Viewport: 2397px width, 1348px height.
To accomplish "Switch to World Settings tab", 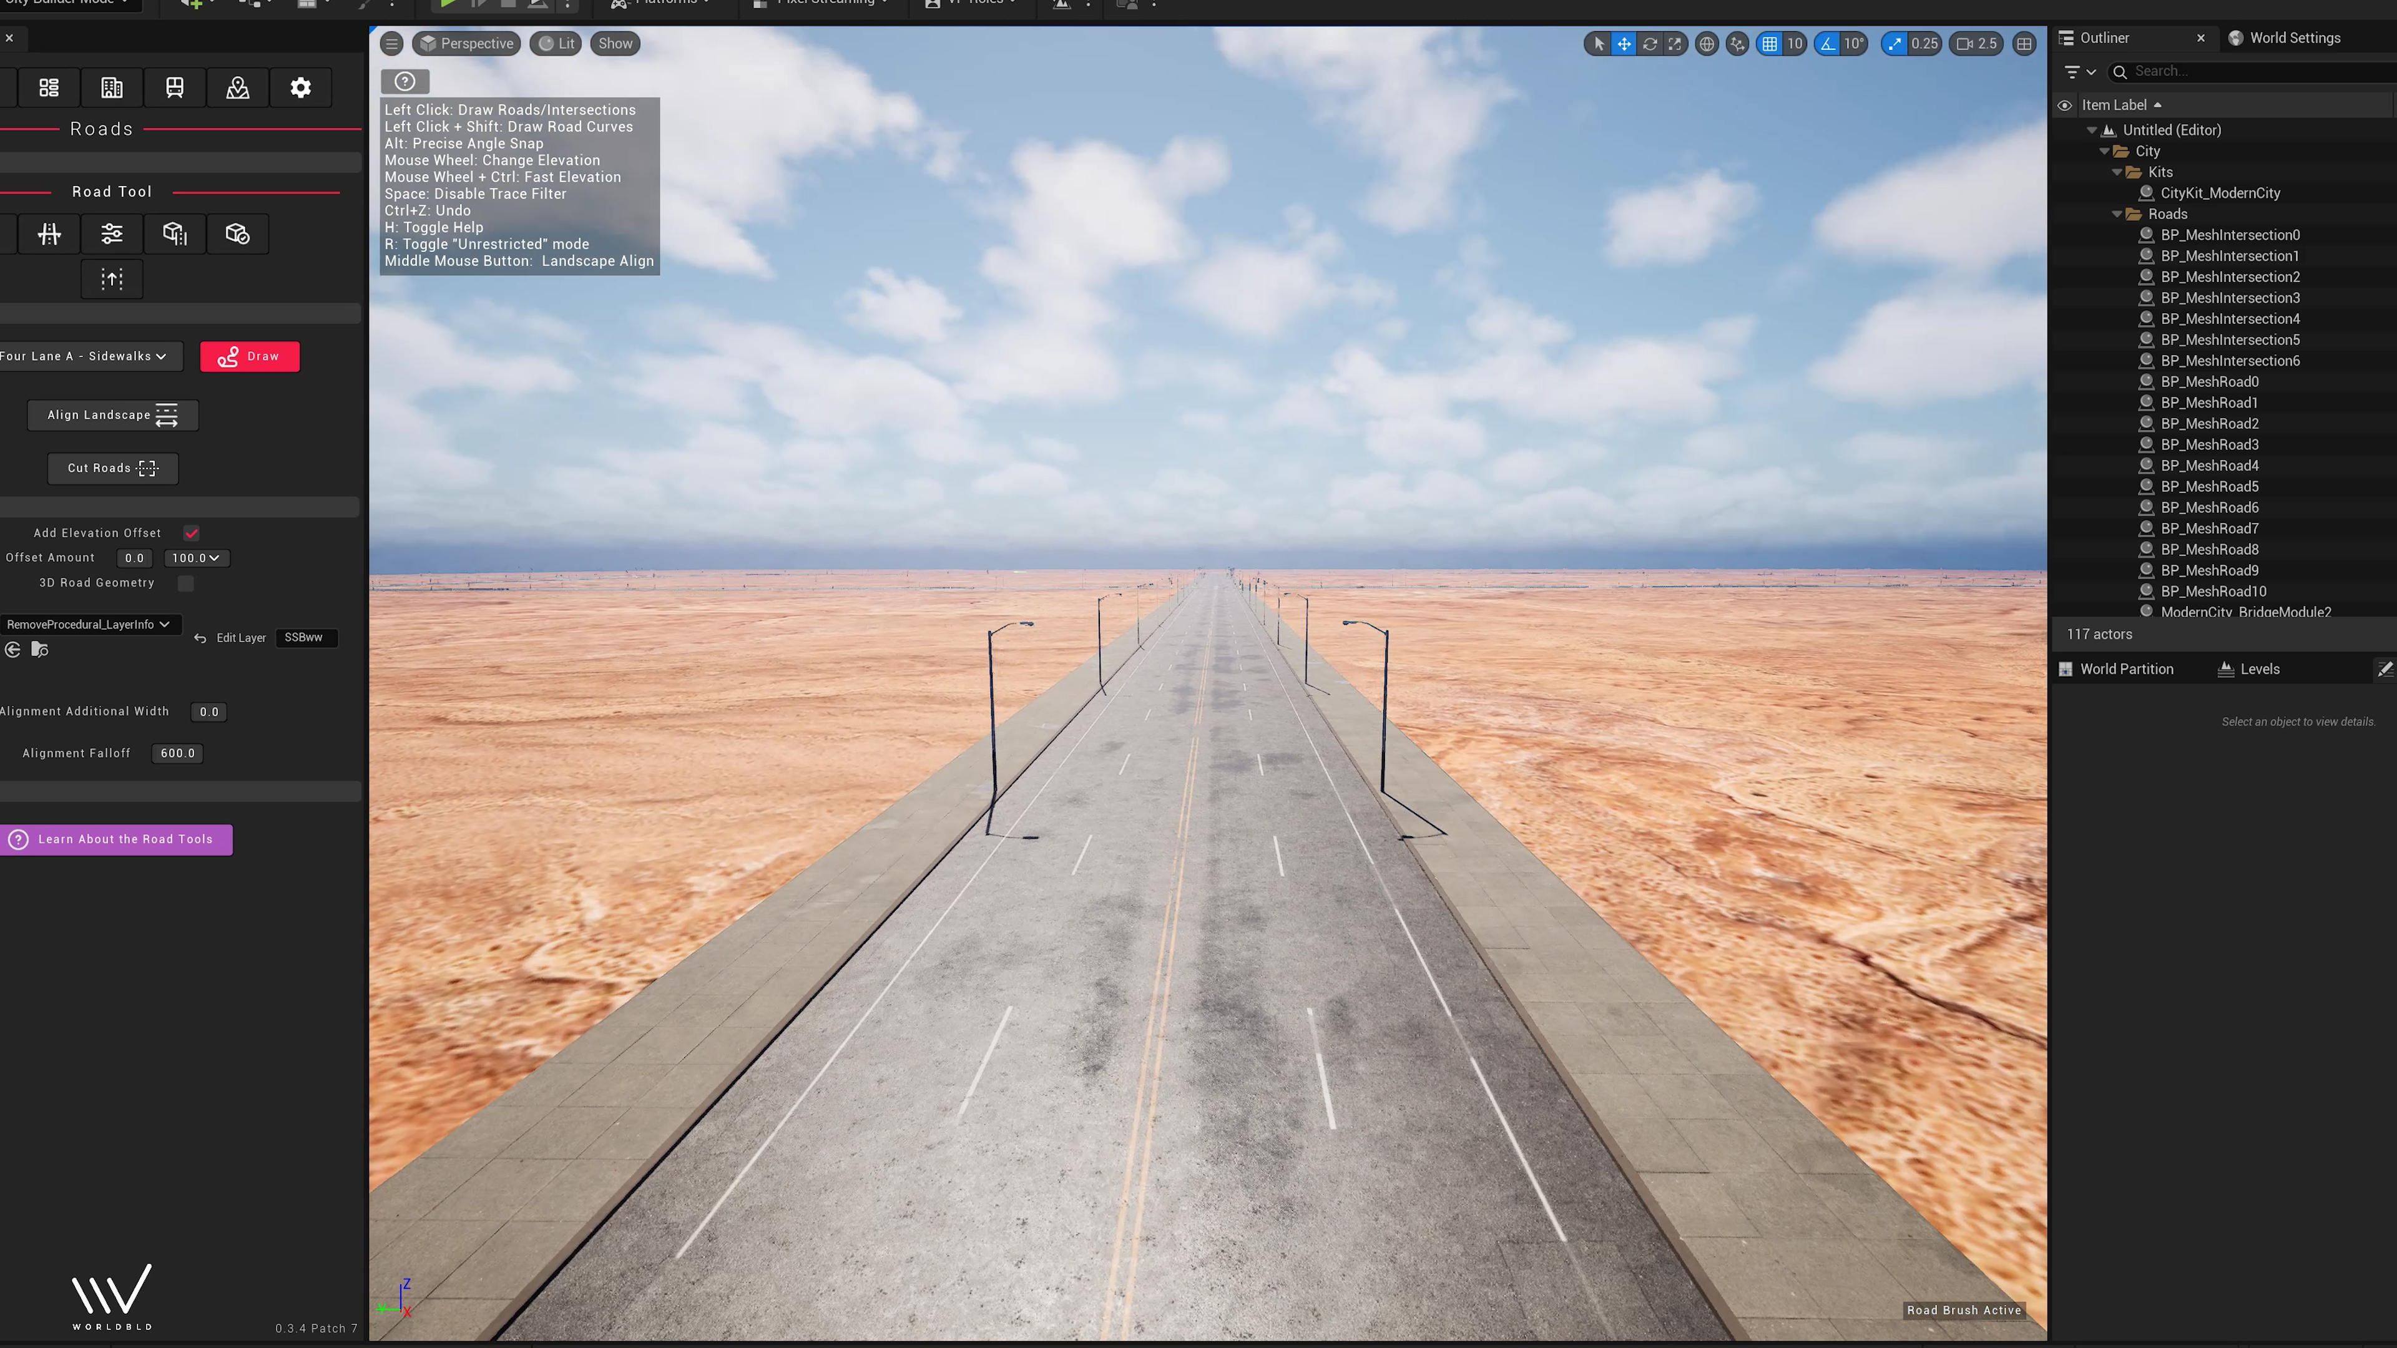I will tap(2294, 38).
